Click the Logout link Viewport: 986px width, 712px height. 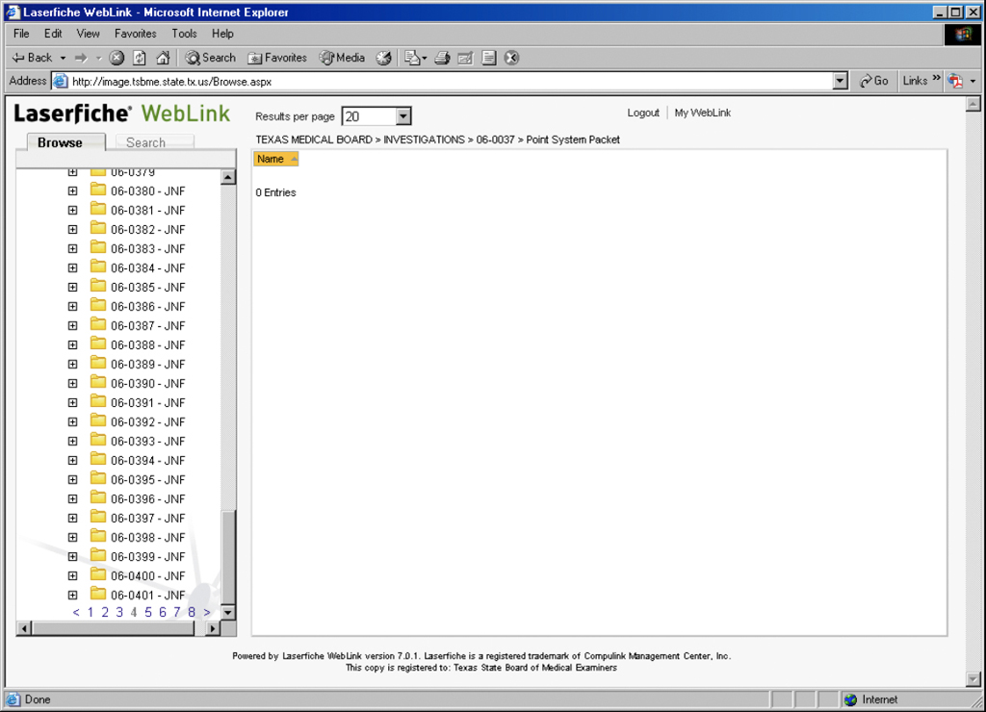coord(643,113)
